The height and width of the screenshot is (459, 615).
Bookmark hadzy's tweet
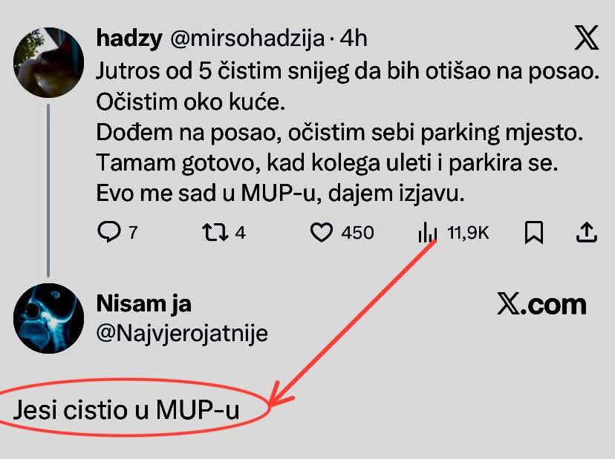pyautogui.click(x=533, y=233)
